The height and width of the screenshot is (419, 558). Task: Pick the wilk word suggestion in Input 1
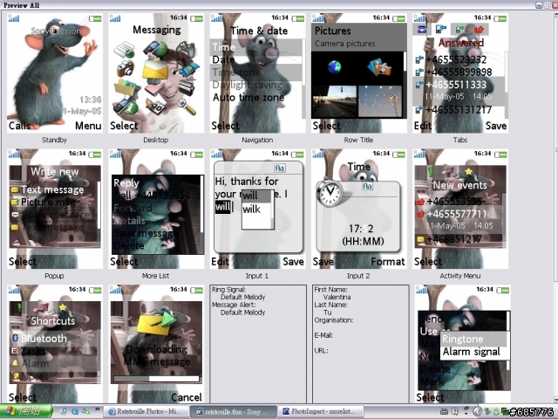pos(252,209)
